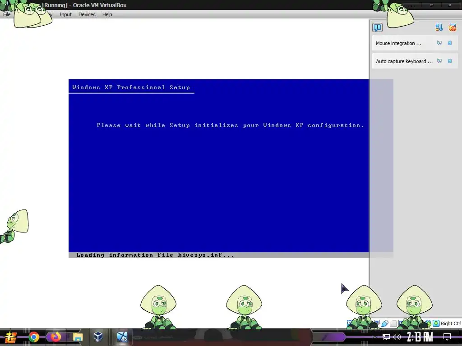Dismiss the Auto capture keyboard notification
462x346 pixels.
tap(450, 61)
